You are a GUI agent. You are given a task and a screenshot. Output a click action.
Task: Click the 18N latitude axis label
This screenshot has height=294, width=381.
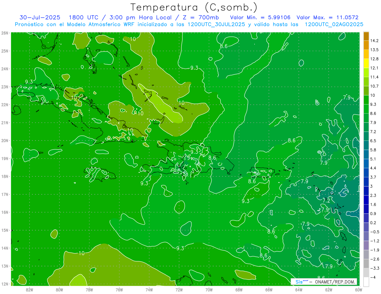(5, 176)
